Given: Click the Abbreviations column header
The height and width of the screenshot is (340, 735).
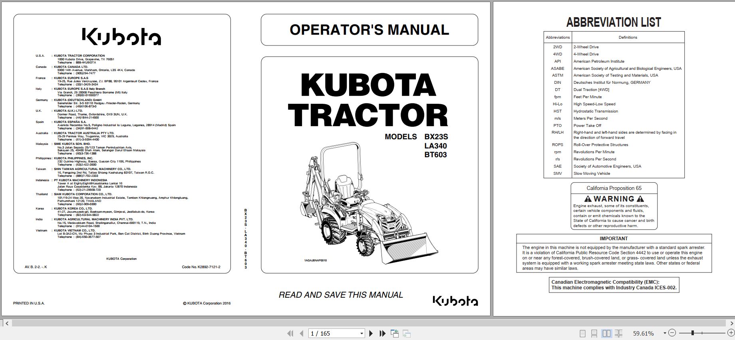Looking at the screenshot, I should pyautogui.click(x=558, y=38).
